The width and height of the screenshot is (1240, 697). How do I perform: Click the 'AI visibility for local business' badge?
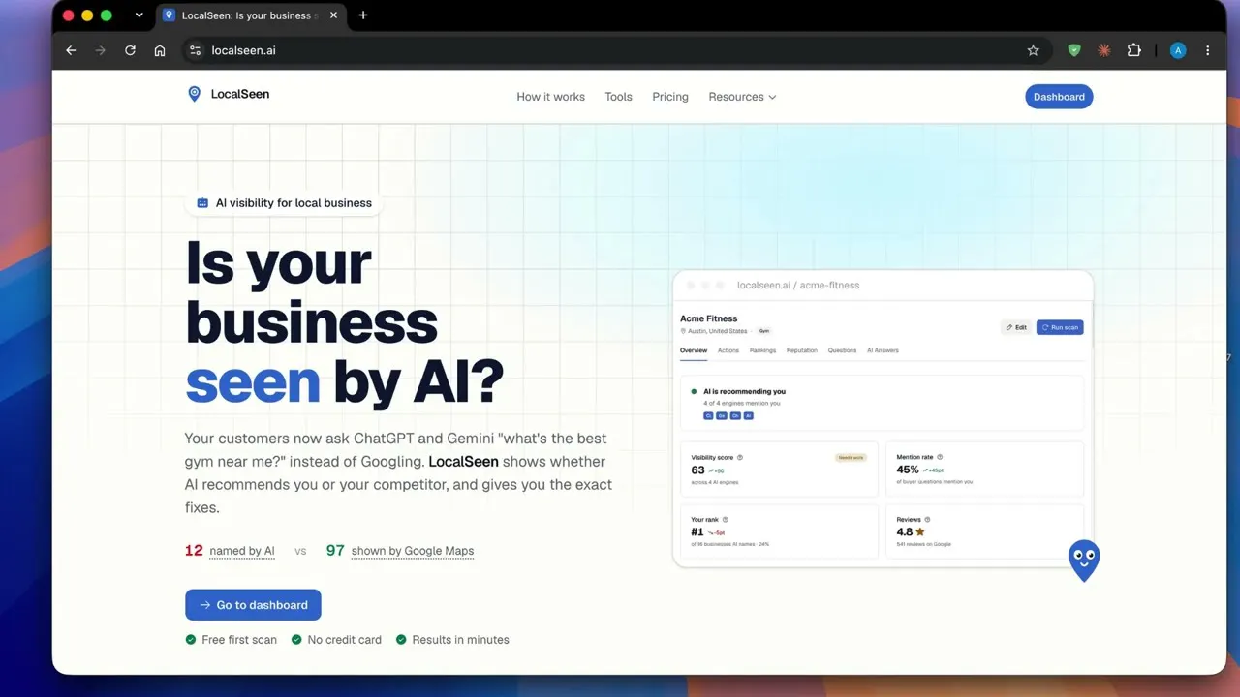[x=284, y=203]
